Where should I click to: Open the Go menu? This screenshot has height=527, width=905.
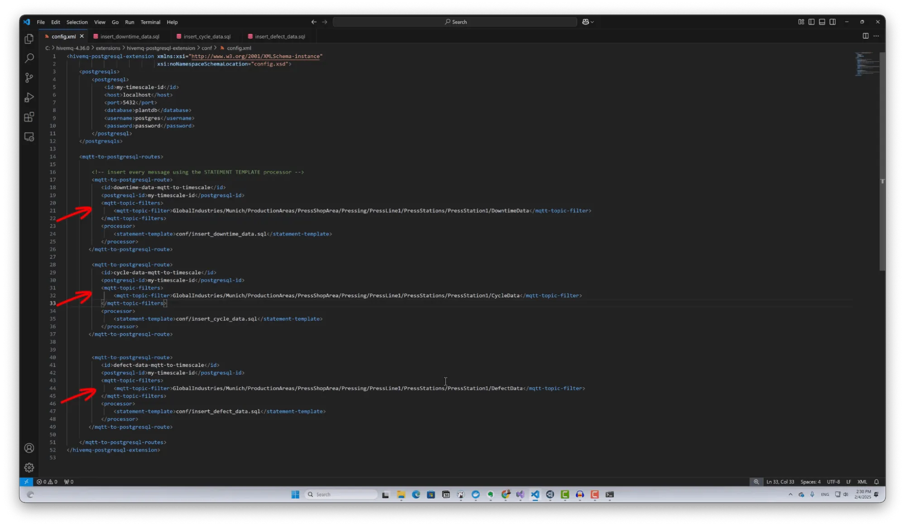coord(115,22)
